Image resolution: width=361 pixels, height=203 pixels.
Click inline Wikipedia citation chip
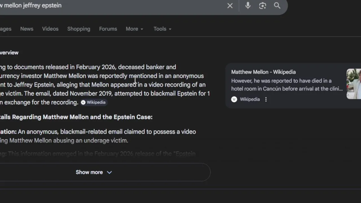93,102
